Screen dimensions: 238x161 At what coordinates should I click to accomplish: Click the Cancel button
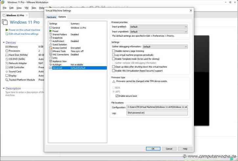click(x=169, y=149)
